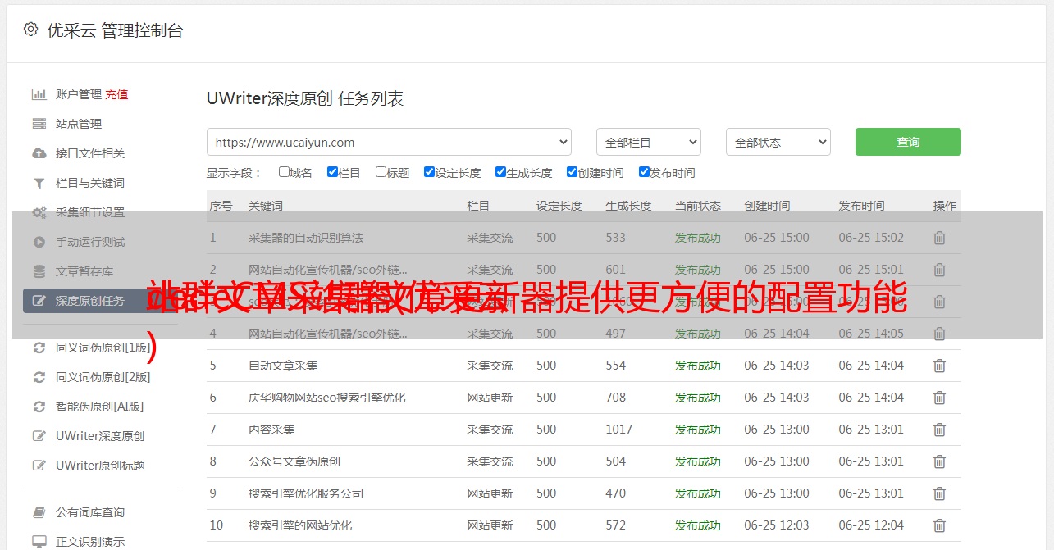Uncheck the 设定长度 field checkbox
This screenshot has width=1054, height=550.
pos(429,172)
